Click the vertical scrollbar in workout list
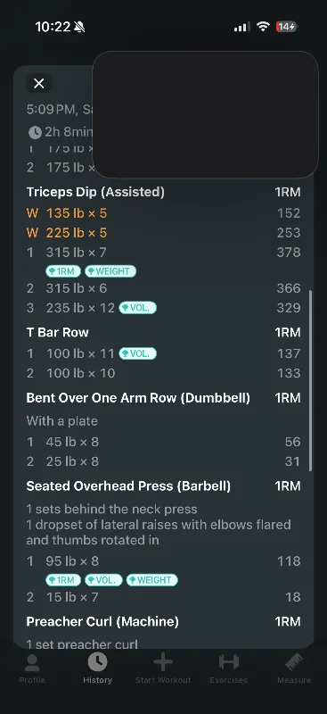Screen dimensions: 327x714 pyautogui.click(x=311, y=380)
